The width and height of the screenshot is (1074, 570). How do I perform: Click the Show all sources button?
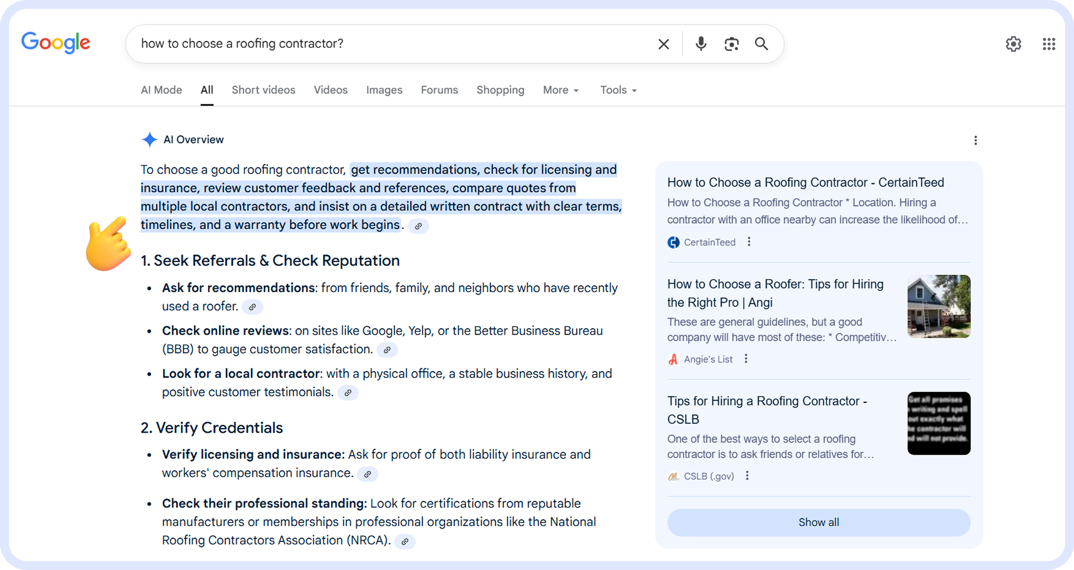point(818,522)
